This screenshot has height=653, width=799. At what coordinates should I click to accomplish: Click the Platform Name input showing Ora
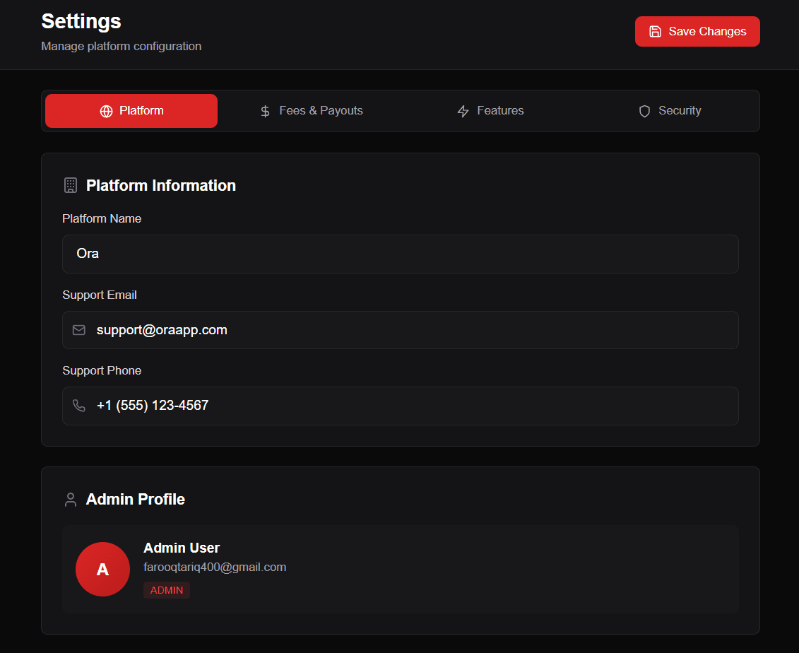[401, 254]
